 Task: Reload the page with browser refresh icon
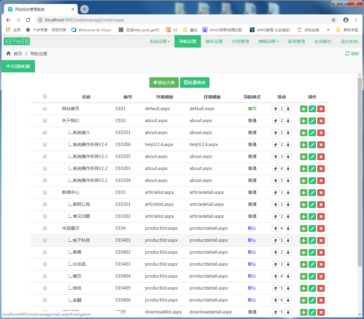tap(28, 20)
